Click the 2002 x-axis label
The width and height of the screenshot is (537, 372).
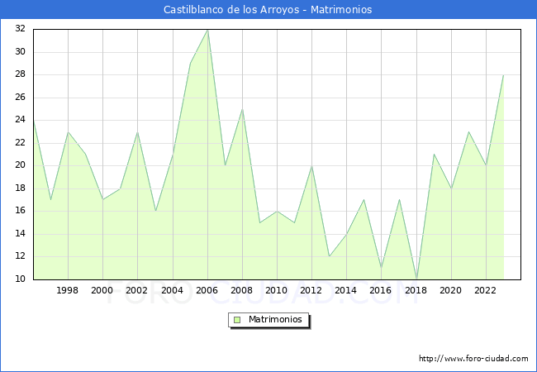(x=137, y=290)
